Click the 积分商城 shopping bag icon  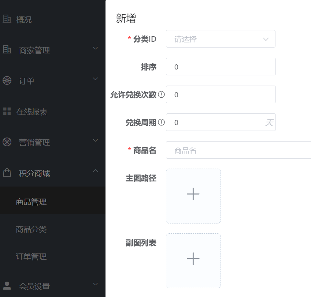[7, 171]
